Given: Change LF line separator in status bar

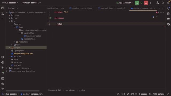Looking at the screenshot, I should pos(128,94).
